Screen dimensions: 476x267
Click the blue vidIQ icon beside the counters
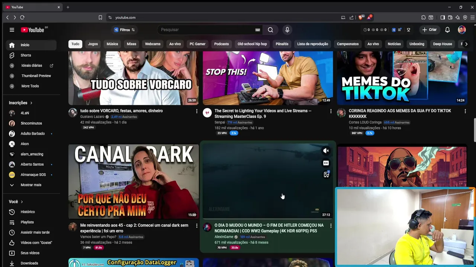click(394, 30)
